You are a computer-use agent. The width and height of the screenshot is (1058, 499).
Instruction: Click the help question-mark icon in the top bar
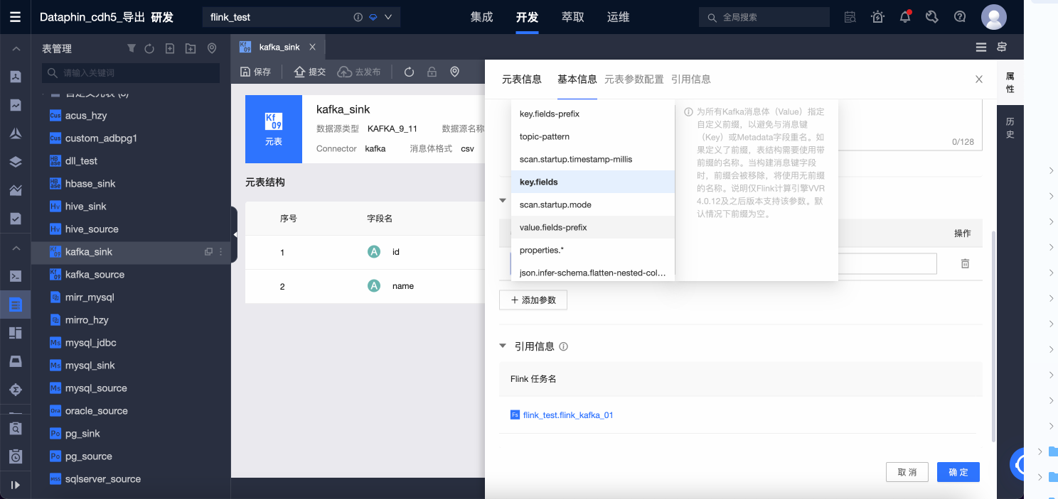pyautogui.click(x=959, y=16)
